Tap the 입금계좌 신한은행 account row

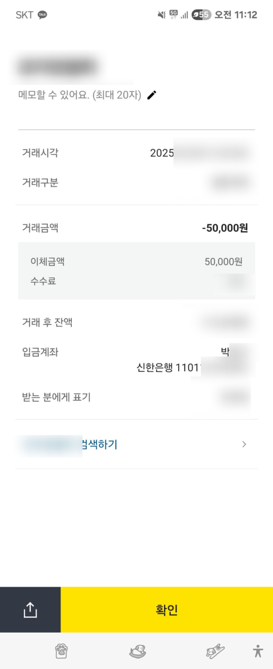136,360
